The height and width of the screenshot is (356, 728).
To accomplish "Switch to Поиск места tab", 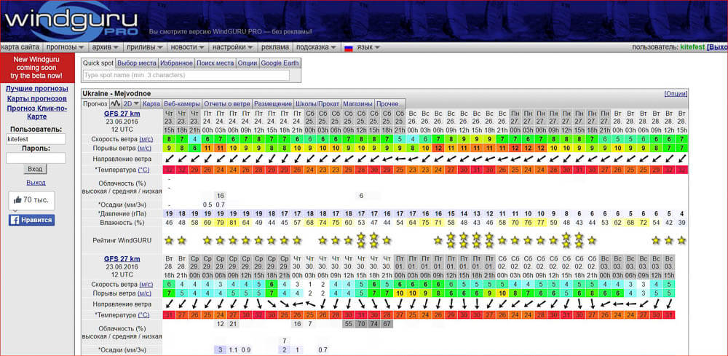I will (x=215, y=63).
